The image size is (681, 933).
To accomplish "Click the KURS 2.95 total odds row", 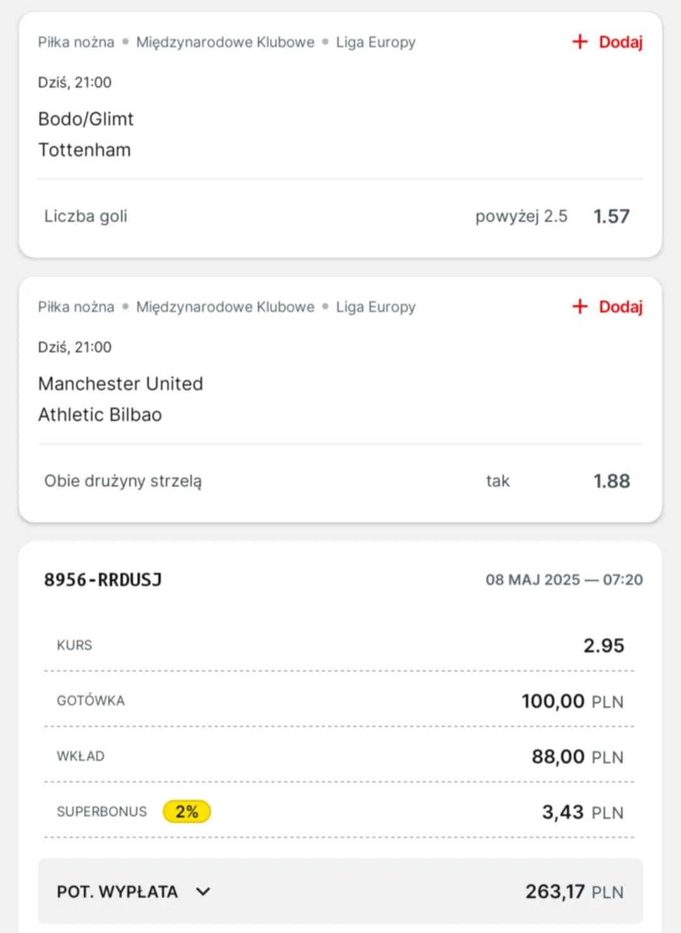I will point(340,645).
